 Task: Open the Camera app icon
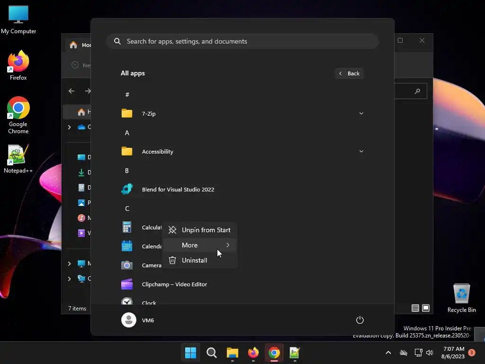click(x=127, y=265)
